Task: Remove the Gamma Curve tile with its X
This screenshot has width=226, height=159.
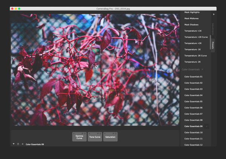Action: [74, 134]
